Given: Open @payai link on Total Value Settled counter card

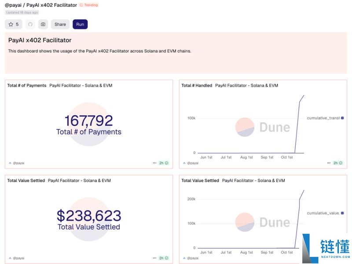Looking at the screenshot, I should pyautogui.click(x=18, y=258).
